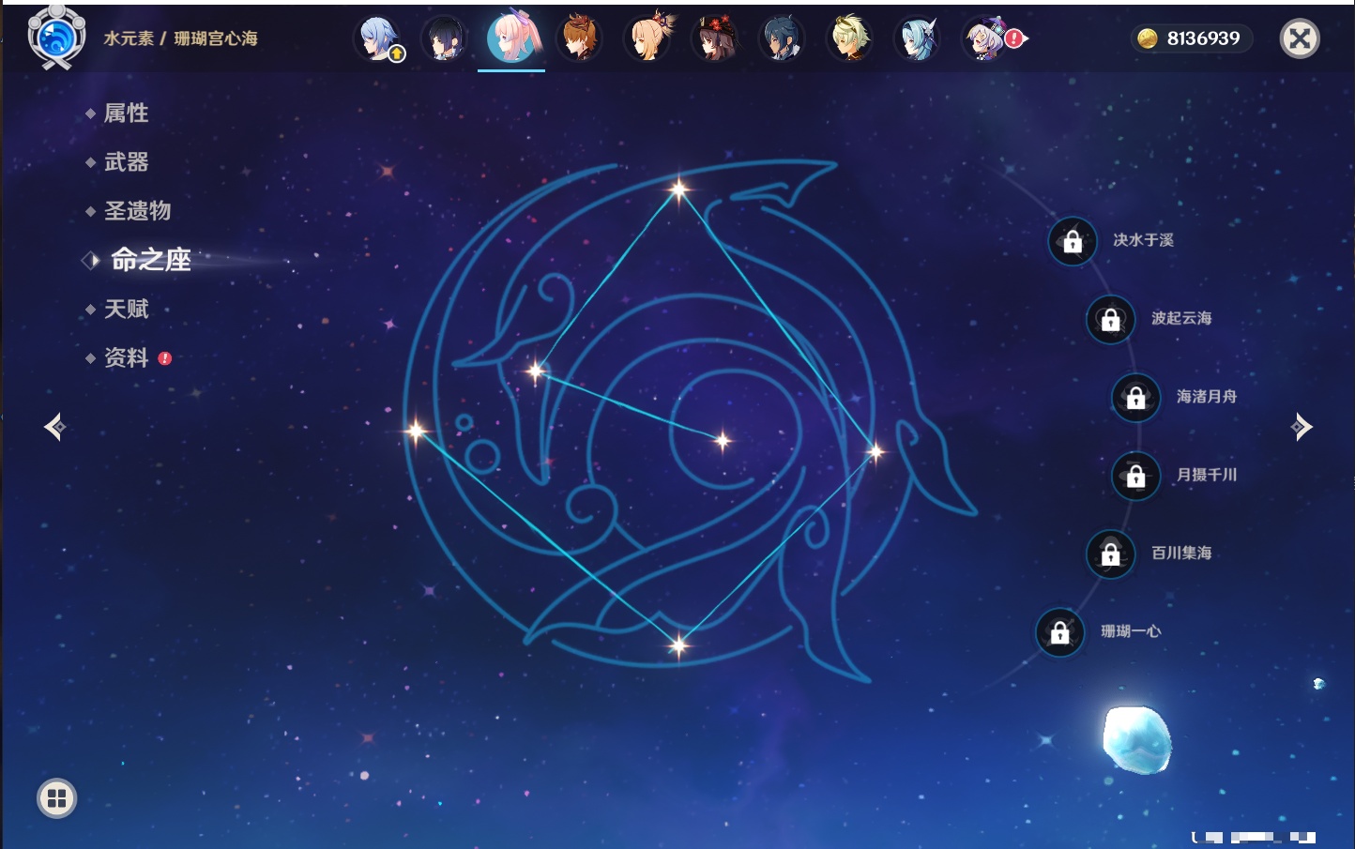The height and width of the screenshot is (849, 1355).
Task: Select the 命之座 constellation page
Action: tap(150, 260)
